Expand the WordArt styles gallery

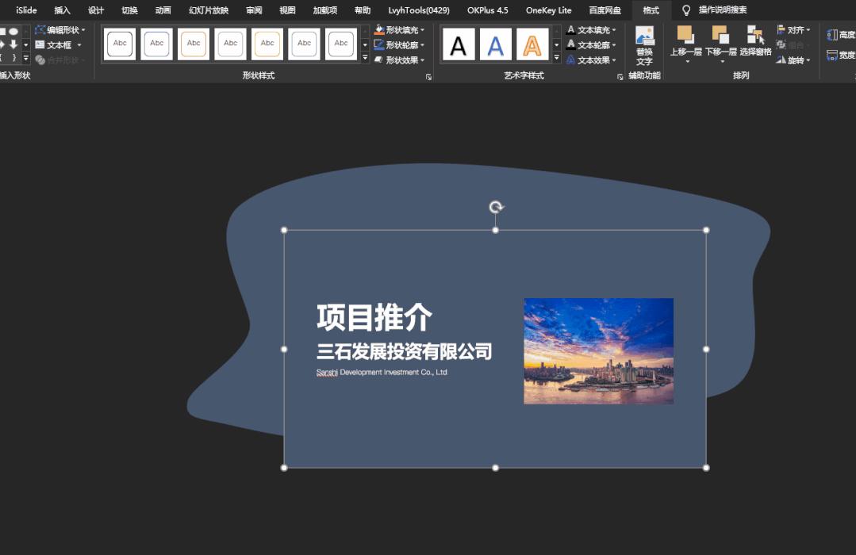(x=556, y=58)
